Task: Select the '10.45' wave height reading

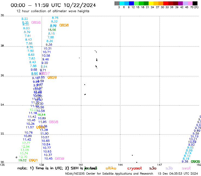Action: (48, 158)
